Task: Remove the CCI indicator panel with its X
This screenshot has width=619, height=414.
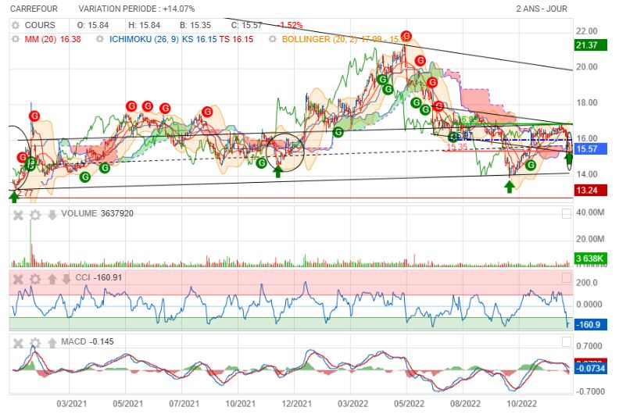Action: tap(18, 280)
